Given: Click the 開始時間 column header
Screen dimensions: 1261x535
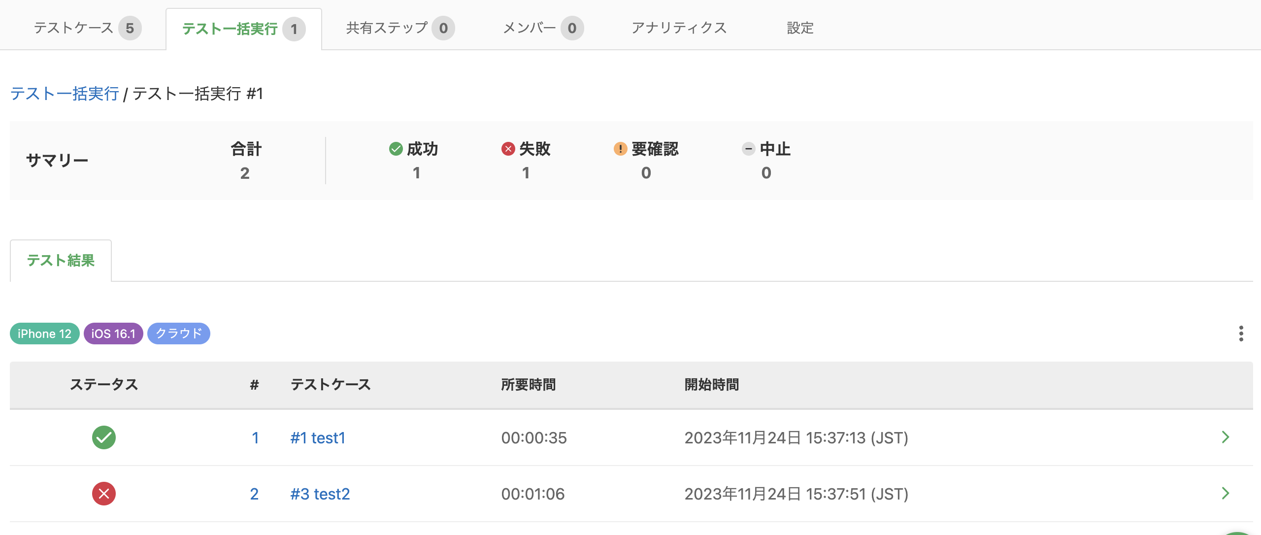Looking at the screenshot, I should [712, 384].
